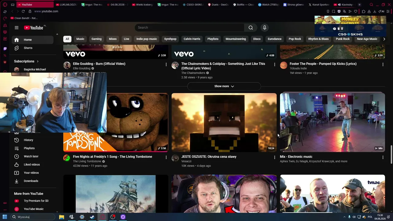This screenshot has height=221, width=393.
Task: Open Watch later in the sidebar
Action: click(33, 157)
